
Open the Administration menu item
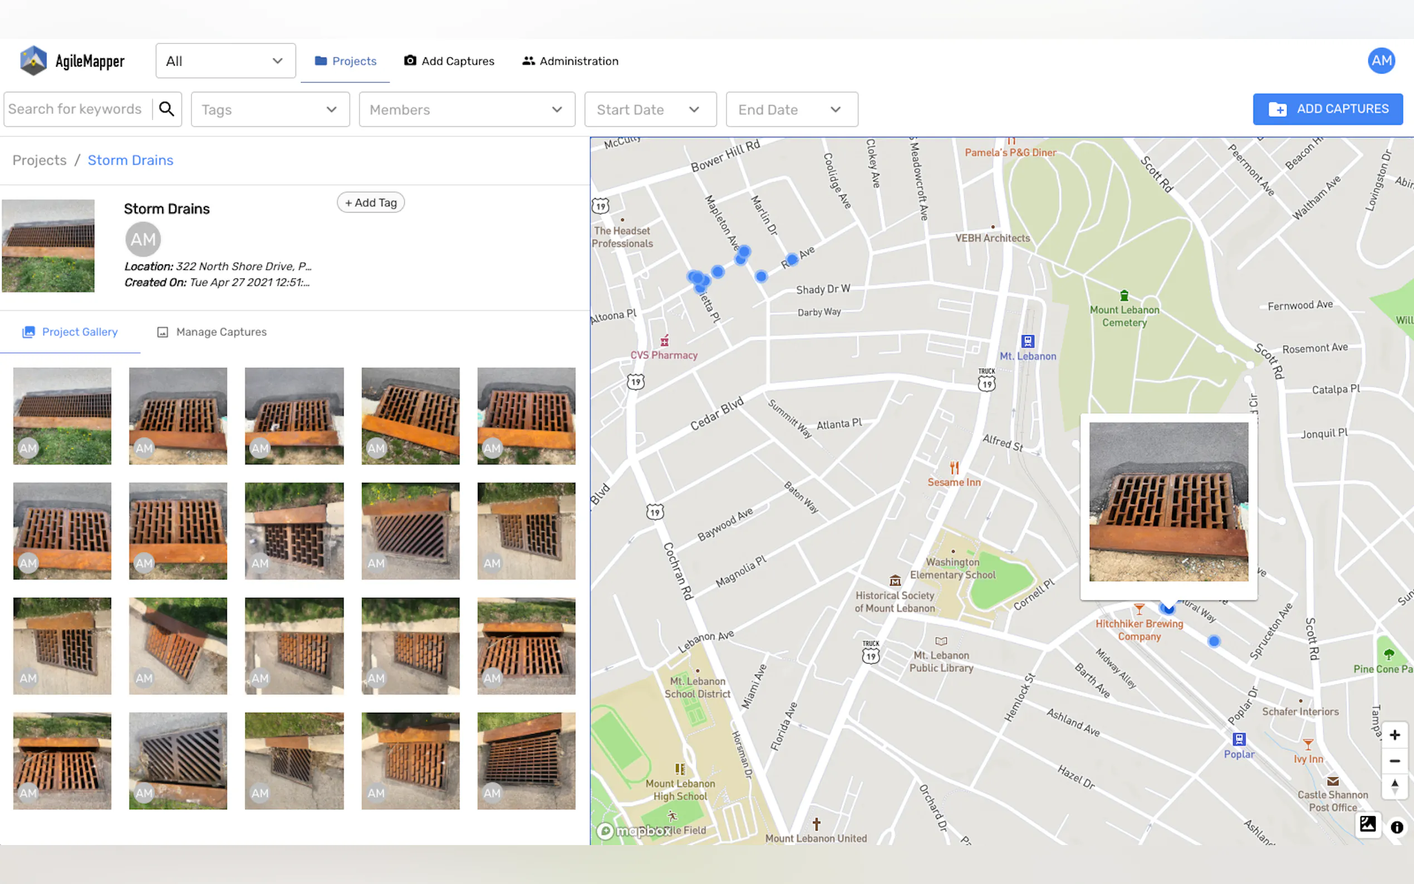[570, 61]
